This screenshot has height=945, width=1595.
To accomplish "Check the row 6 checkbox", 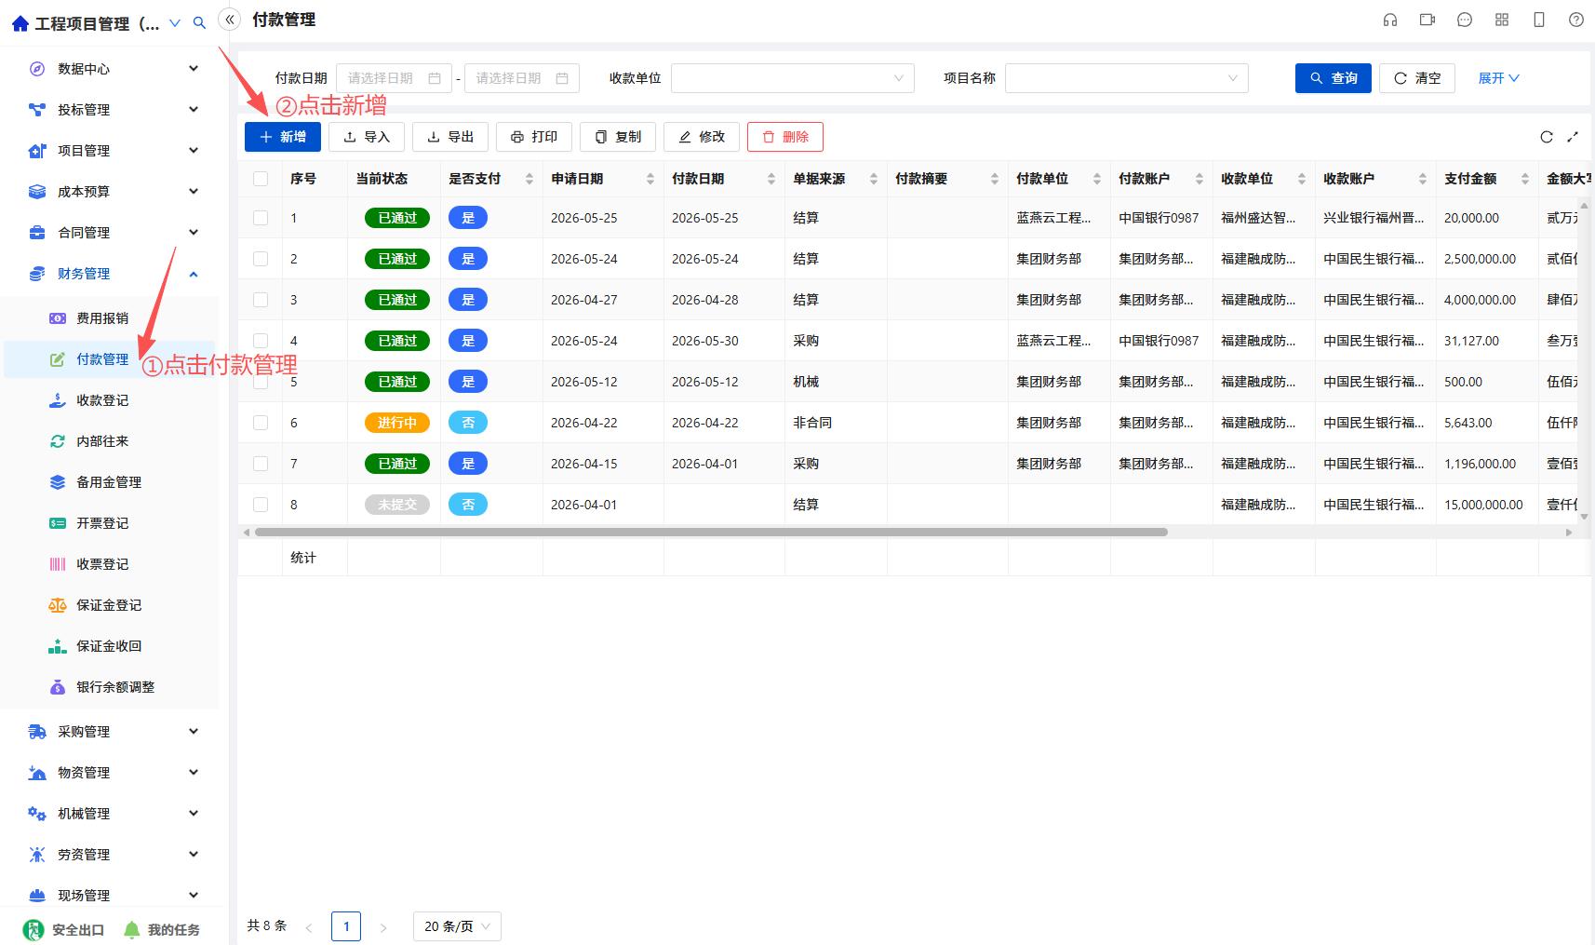I will tap(261, 423).
